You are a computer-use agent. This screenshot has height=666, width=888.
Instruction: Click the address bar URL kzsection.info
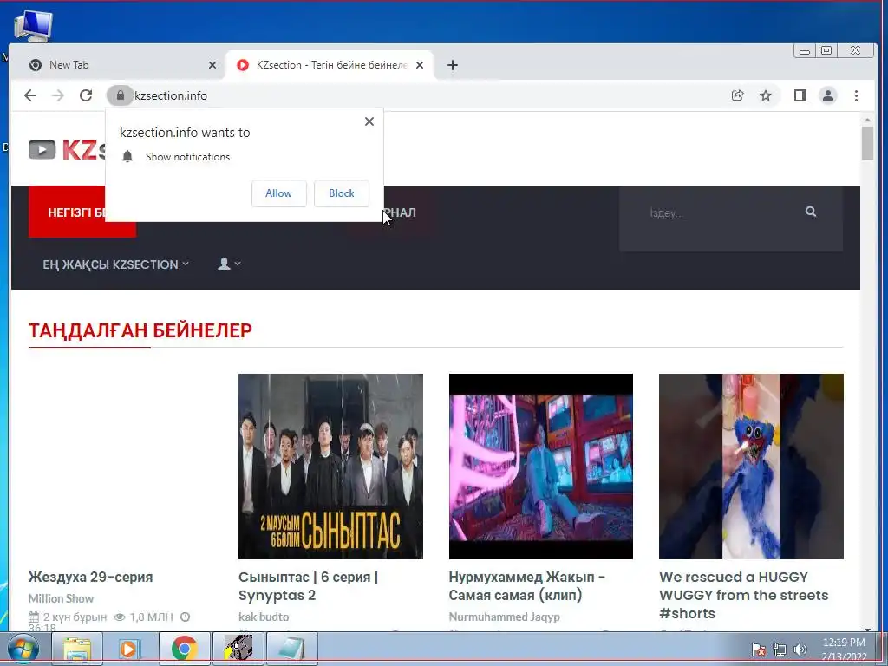[x=171, y=95]
